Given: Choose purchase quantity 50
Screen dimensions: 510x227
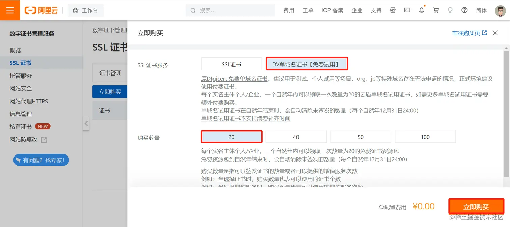Looking at the screenshot, I should pyautogui.click(x=361, y=137).
